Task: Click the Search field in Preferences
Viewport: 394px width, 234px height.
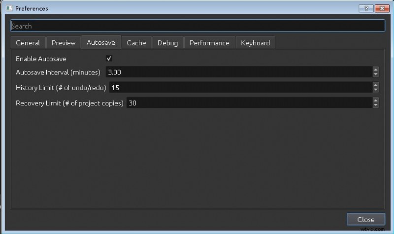Action: pyautogui.click(x=197, y=26)
